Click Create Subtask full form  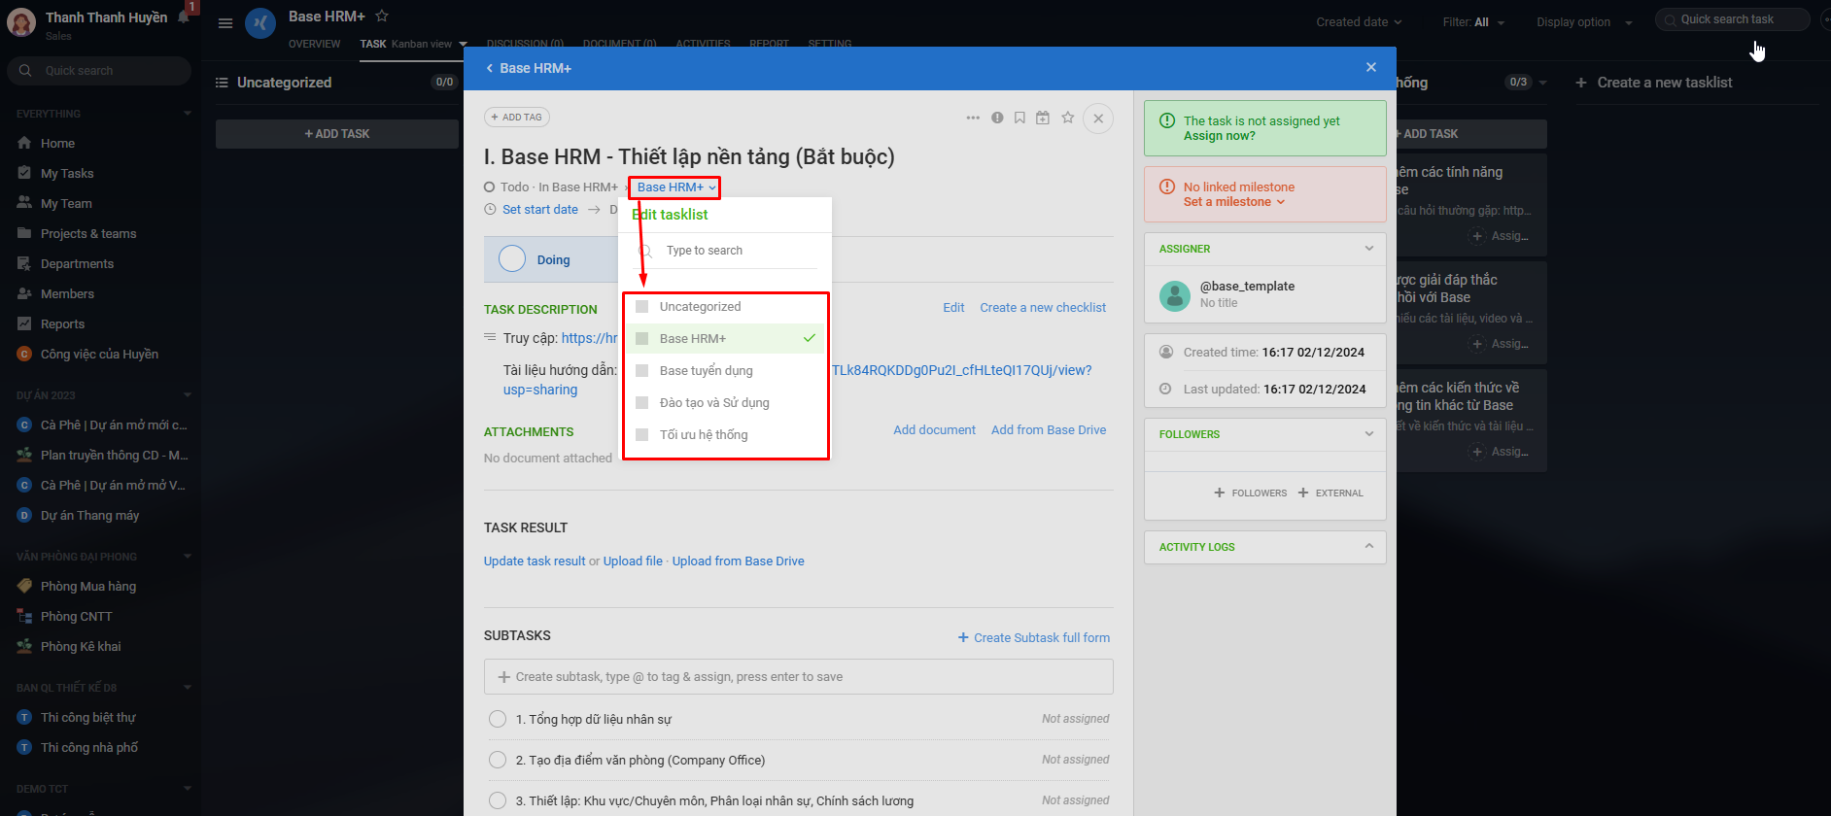[1034, 638]
